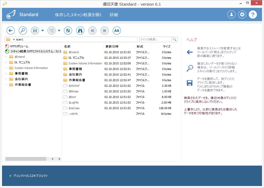264x188 pixels.
Task: Click the checklist selection icon
Action: tap(52, 31)
